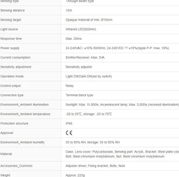Click the "Environment_Ambient illumination" label
This screenshot has width=179, height=177.
(25, 105)
